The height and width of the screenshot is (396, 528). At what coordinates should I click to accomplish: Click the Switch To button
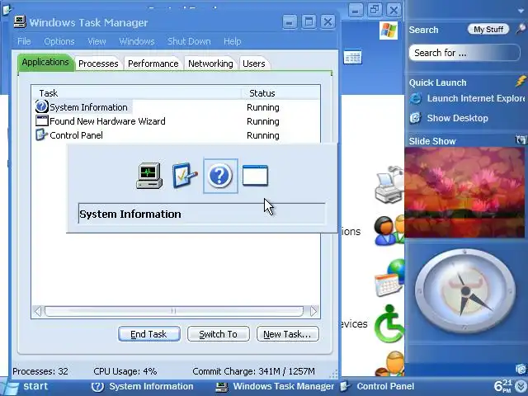(x=218, y=334)
